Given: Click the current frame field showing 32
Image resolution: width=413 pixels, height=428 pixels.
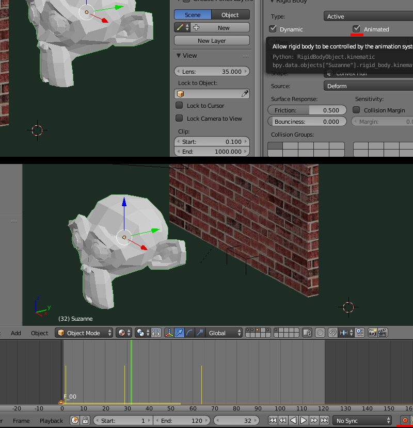Looking at the screenshot, I should click(236, 420).
